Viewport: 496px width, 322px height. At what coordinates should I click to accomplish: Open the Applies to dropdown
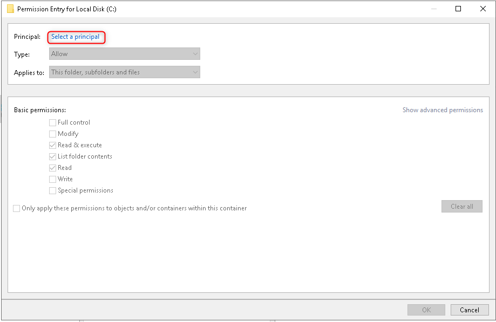[x=124, y=72]
